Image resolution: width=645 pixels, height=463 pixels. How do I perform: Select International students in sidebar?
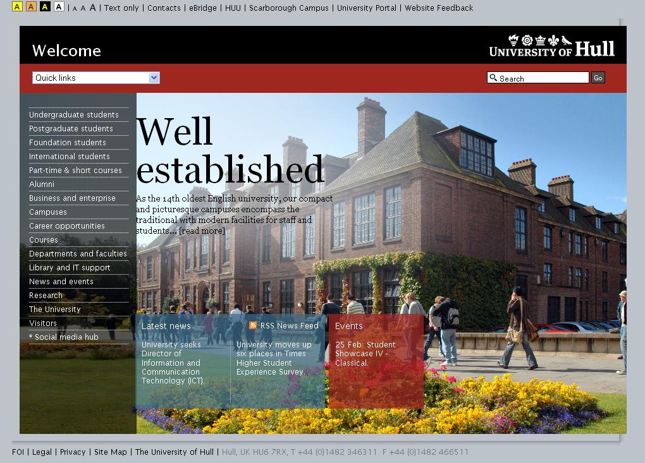(x=69, y=157)
